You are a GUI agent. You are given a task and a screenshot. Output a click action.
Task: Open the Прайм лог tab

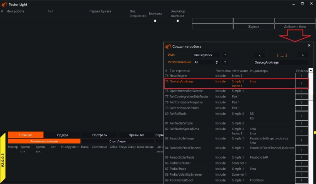(x=136, y=135)
